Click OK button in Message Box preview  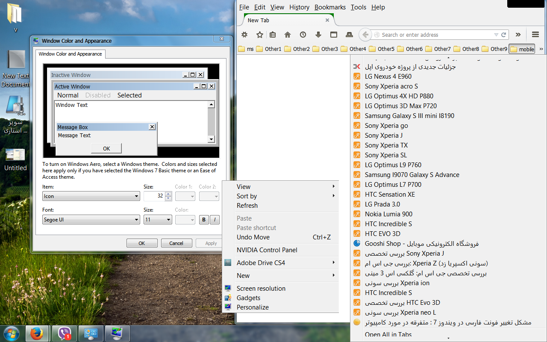tap(106, 148)
